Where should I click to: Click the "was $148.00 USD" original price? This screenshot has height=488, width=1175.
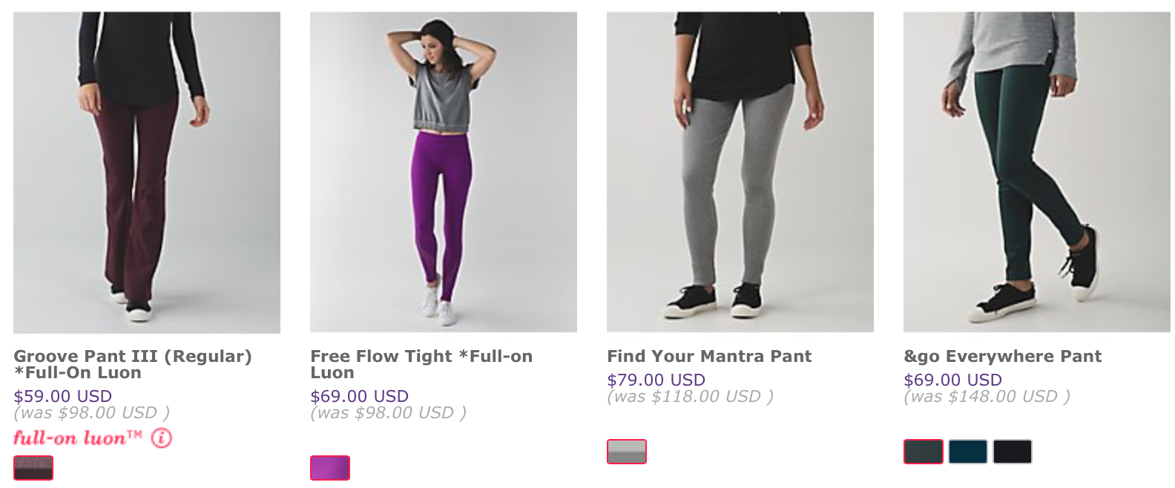[x=987, y=397]
